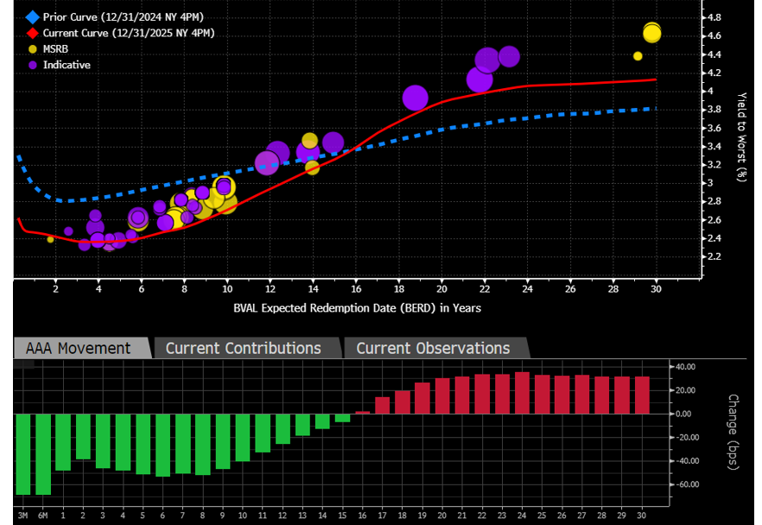The image size is (762, 525).
Task: Click the blue Prior Curve legend diamond
Action: (33, 17)
